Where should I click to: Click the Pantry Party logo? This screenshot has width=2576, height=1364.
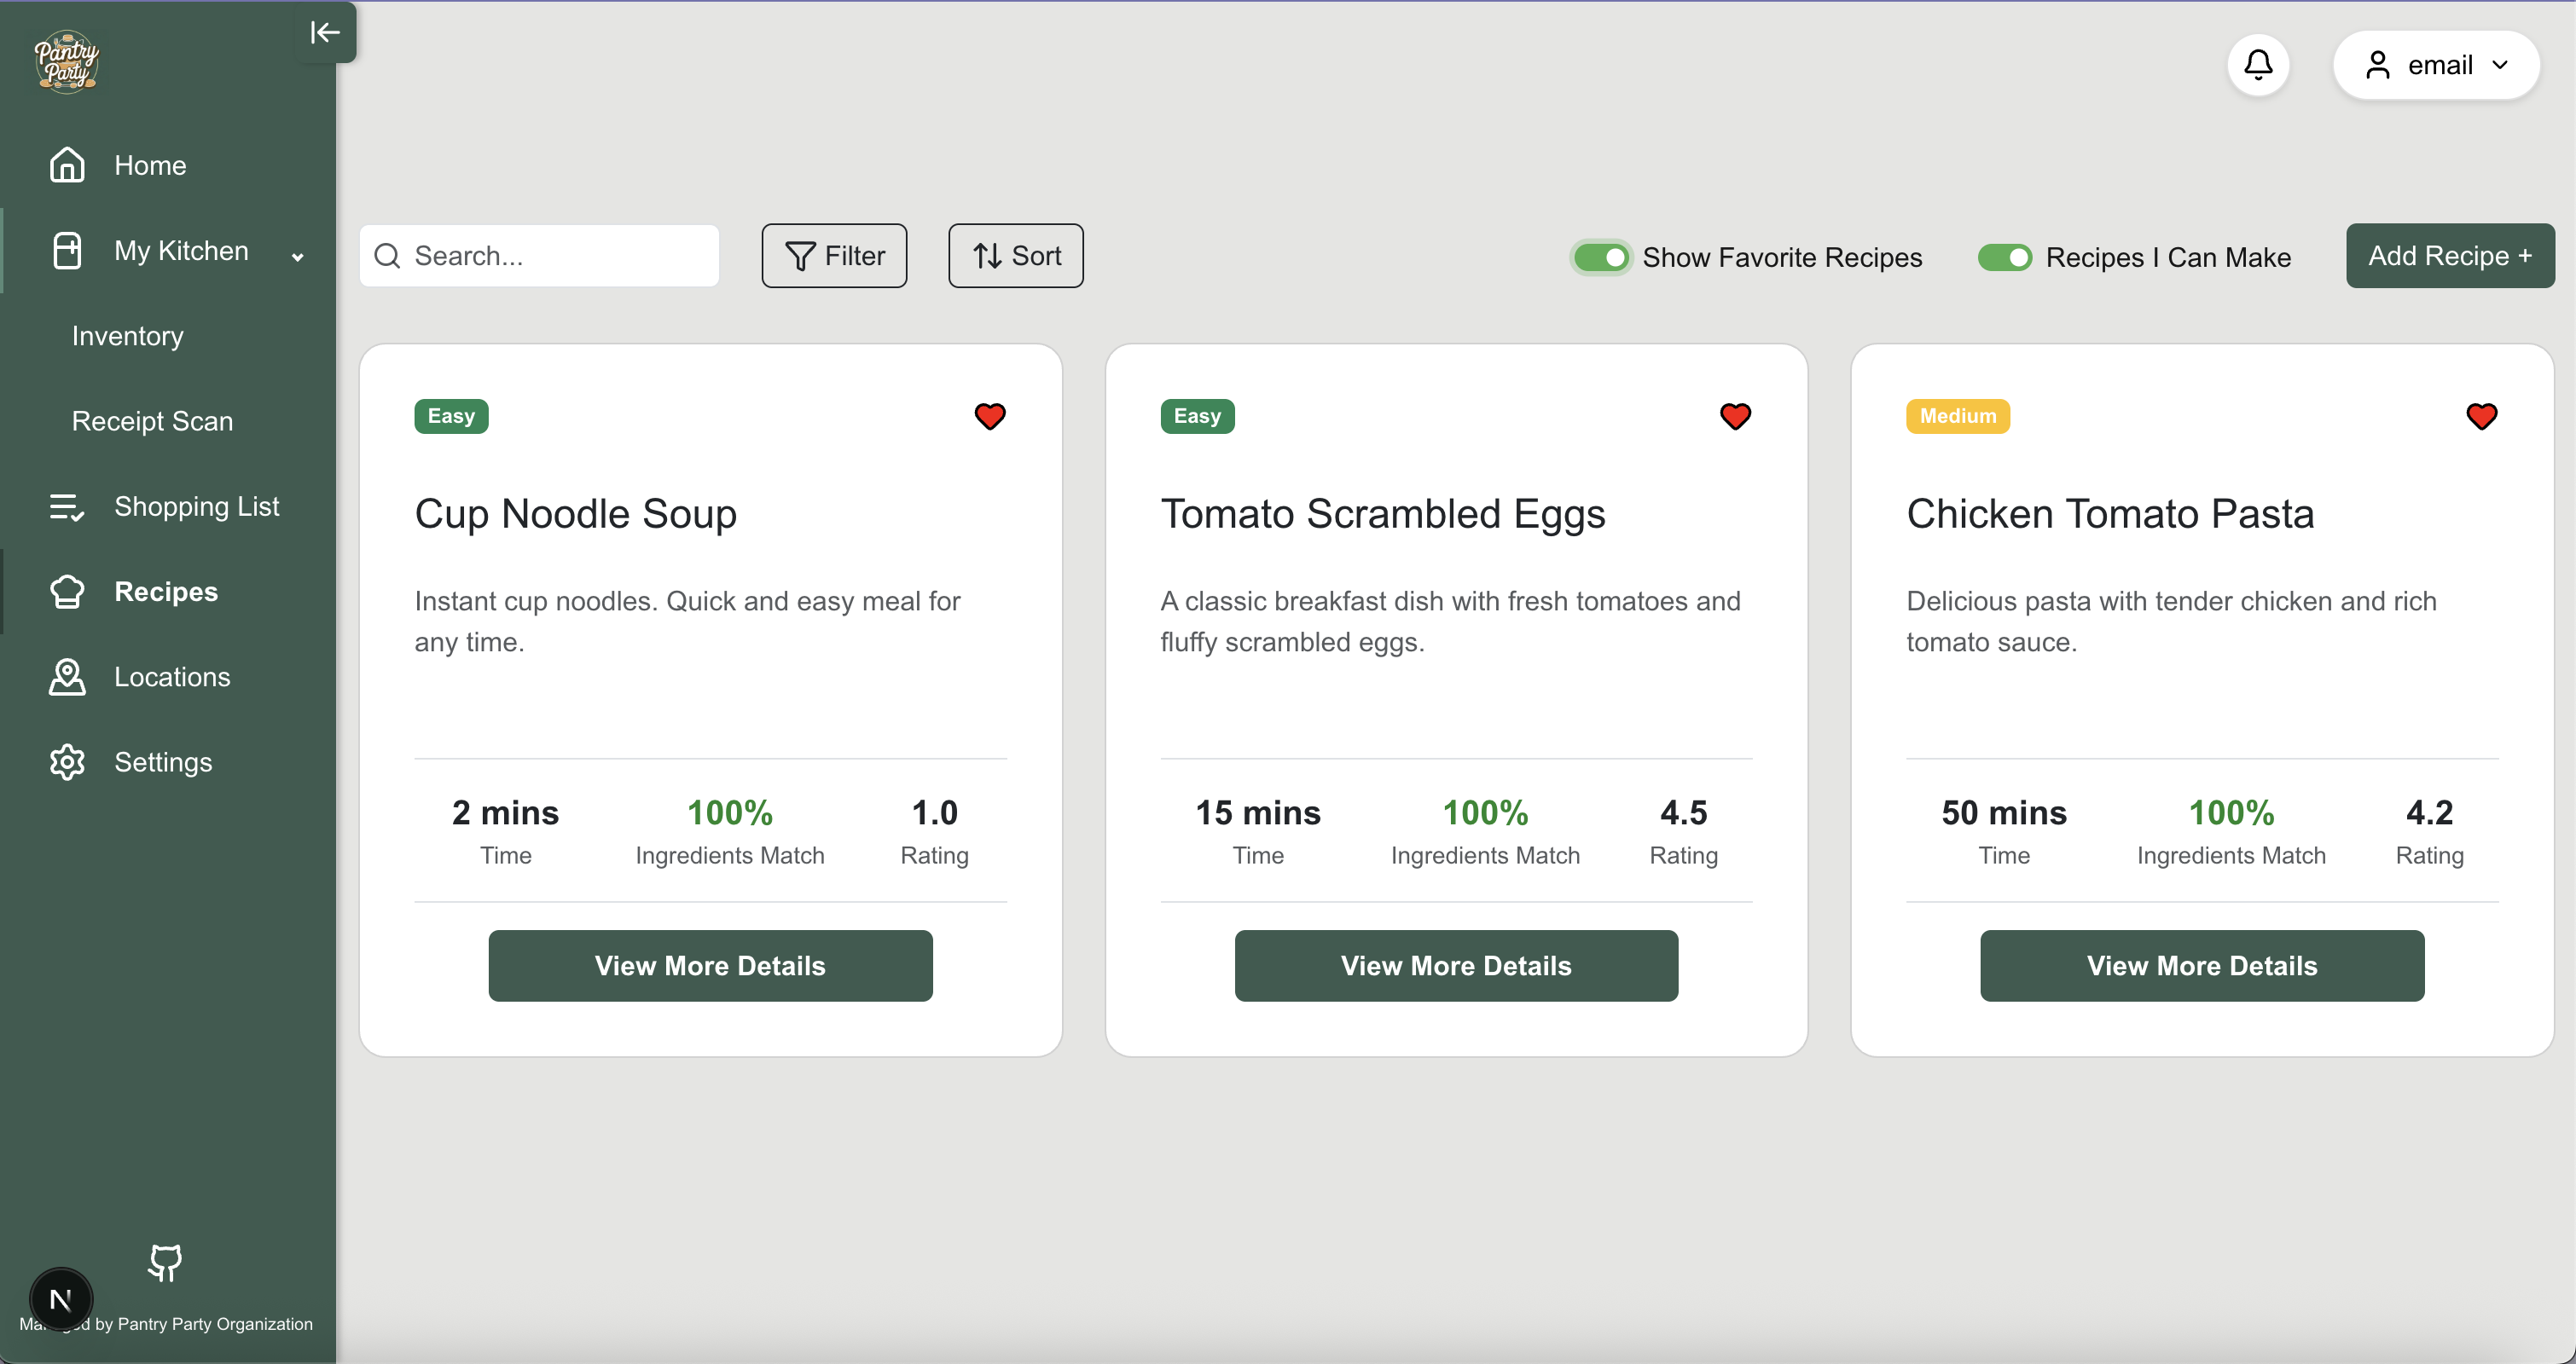pyautogui.click(x=67, y=62)
